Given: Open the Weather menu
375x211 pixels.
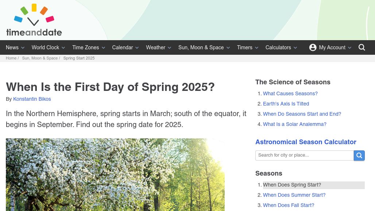Looking at the screenshot, I should [156, 47].
